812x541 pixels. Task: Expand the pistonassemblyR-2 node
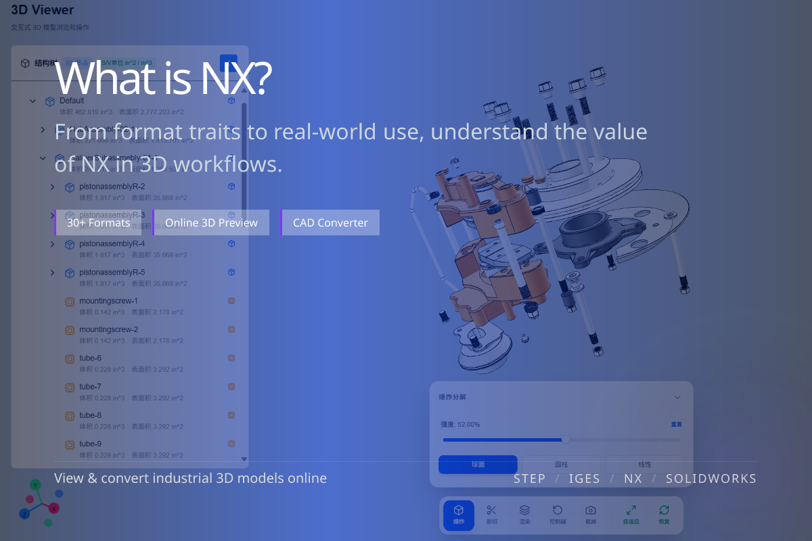pos(53,187)
